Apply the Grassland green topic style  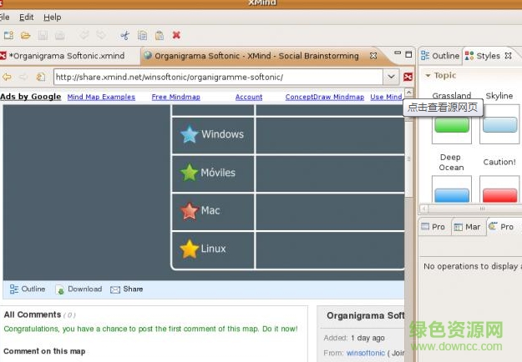tap(452, 125)
